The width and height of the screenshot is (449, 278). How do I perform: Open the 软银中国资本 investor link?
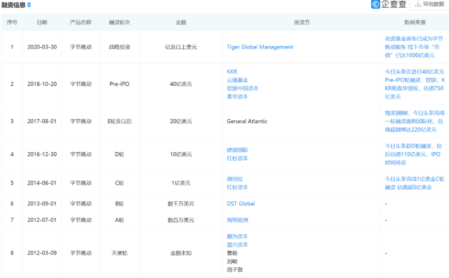point(242,88)
